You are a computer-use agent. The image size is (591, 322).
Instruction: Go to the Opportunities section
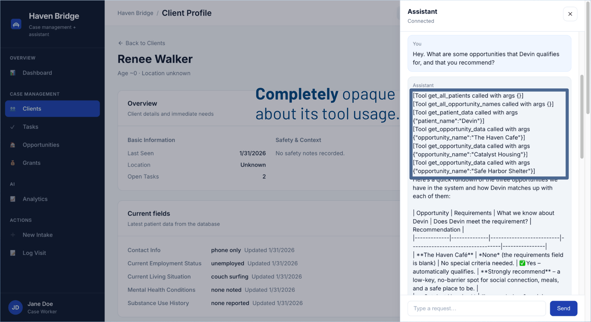(x=41, y=145)
